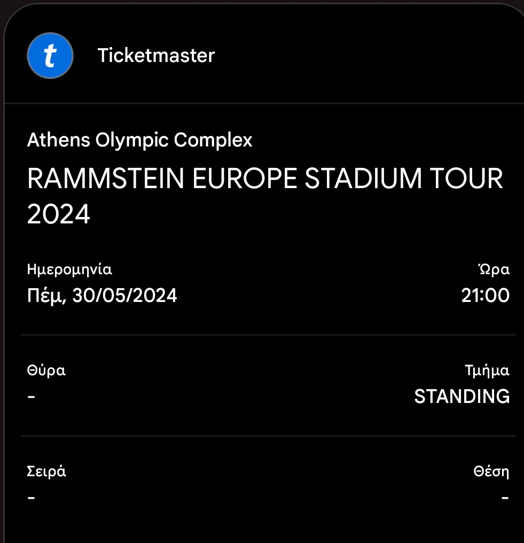Click the divider between date and Θύρα rows
524x543 pixels.
tap(267, 335)
